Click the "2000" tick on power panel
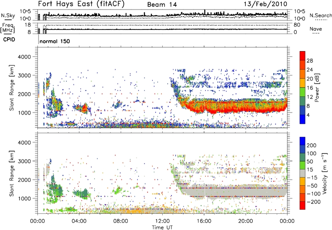332x230 pixels. click(24, 94)
